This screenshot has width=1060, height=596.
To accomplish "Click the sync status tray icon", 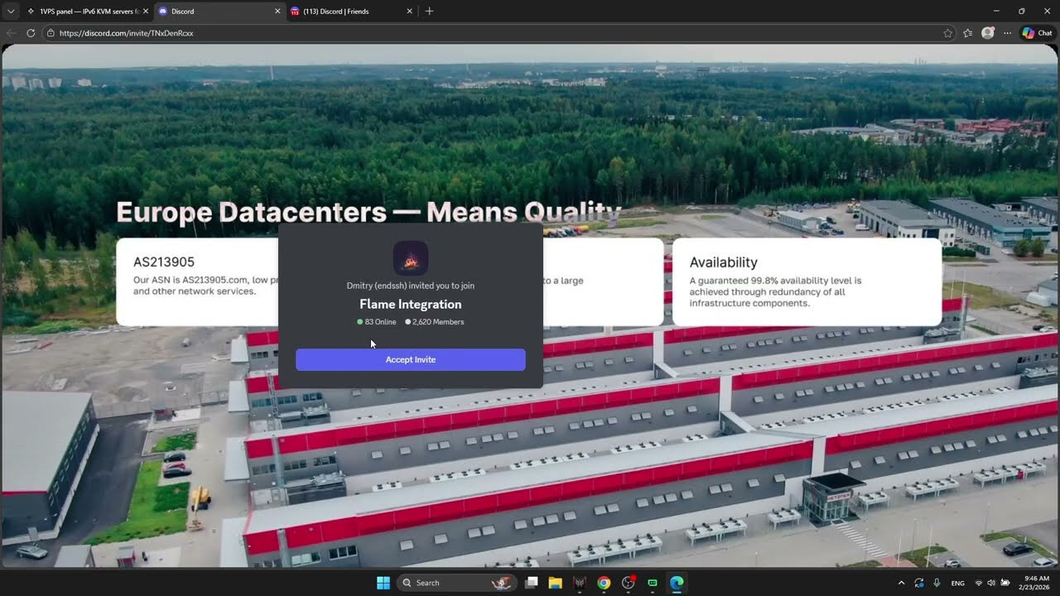I will 919,583.
